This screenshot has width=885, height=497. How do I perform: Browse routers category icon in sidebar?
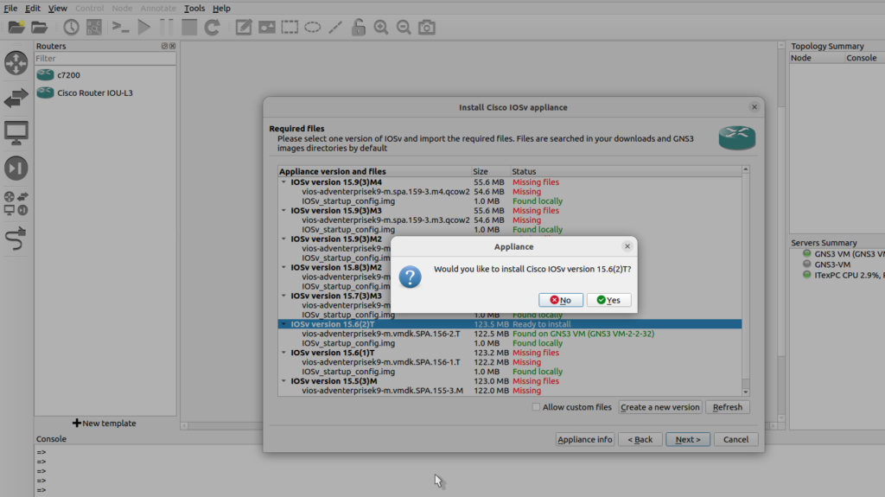click(16, 63)
